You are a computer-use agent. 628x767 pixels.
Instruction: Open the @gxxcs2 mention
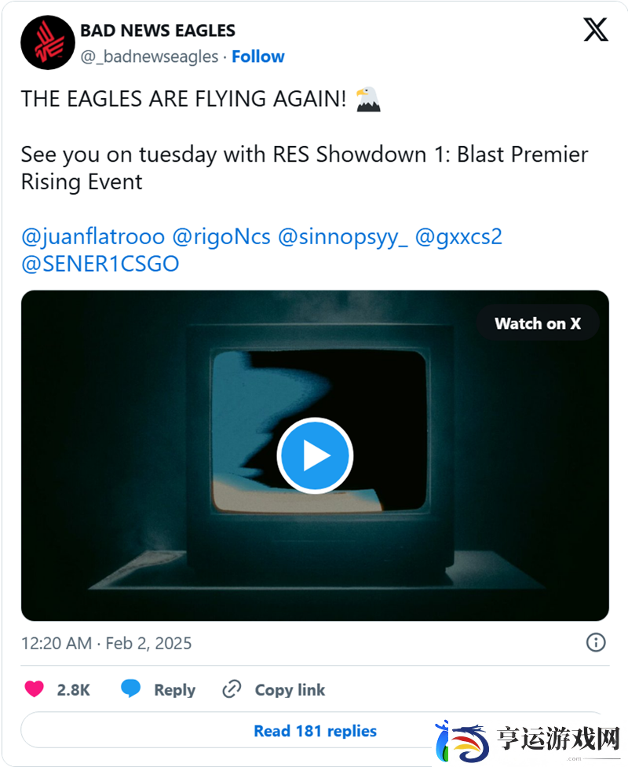click(458, 237)
